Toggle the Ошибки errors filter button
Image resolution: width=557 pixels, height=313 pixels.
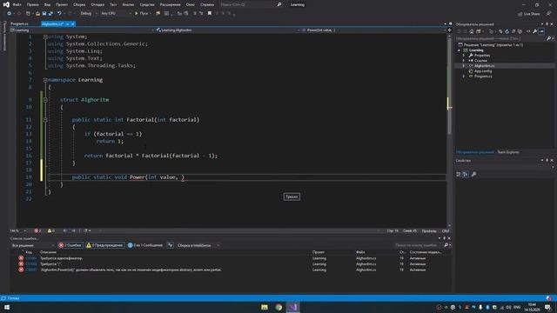click(x=70, y=245)
